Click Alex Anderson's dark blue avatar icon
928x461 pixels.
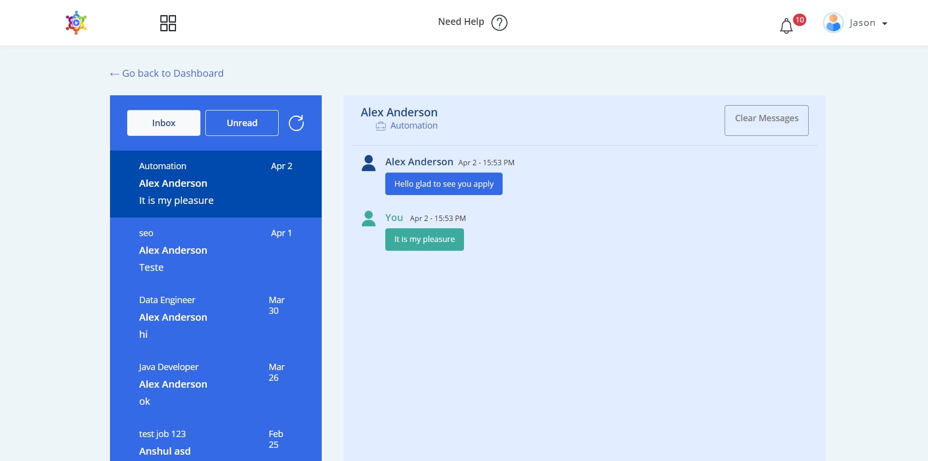pyautogui.click(x=369, y=163)
